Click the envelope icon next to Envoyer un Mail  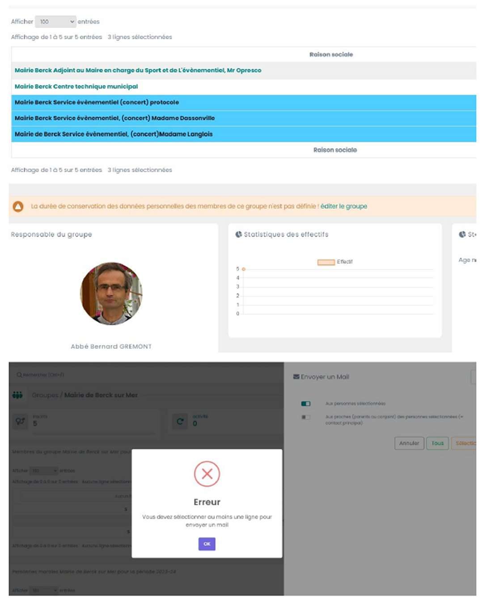(x=296, y=377)
